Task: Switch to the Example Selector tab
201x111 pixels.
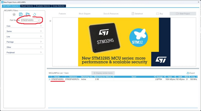Action: pos(43,6)
